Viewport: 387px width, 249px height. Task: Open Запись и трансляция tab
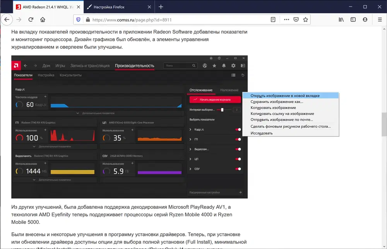[90, 66]
